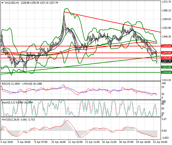Image resolution: width=172 pixels, height=145 pixels.
Task: Click the 10 Apr 16:00 time label
Action: point(58,142)
